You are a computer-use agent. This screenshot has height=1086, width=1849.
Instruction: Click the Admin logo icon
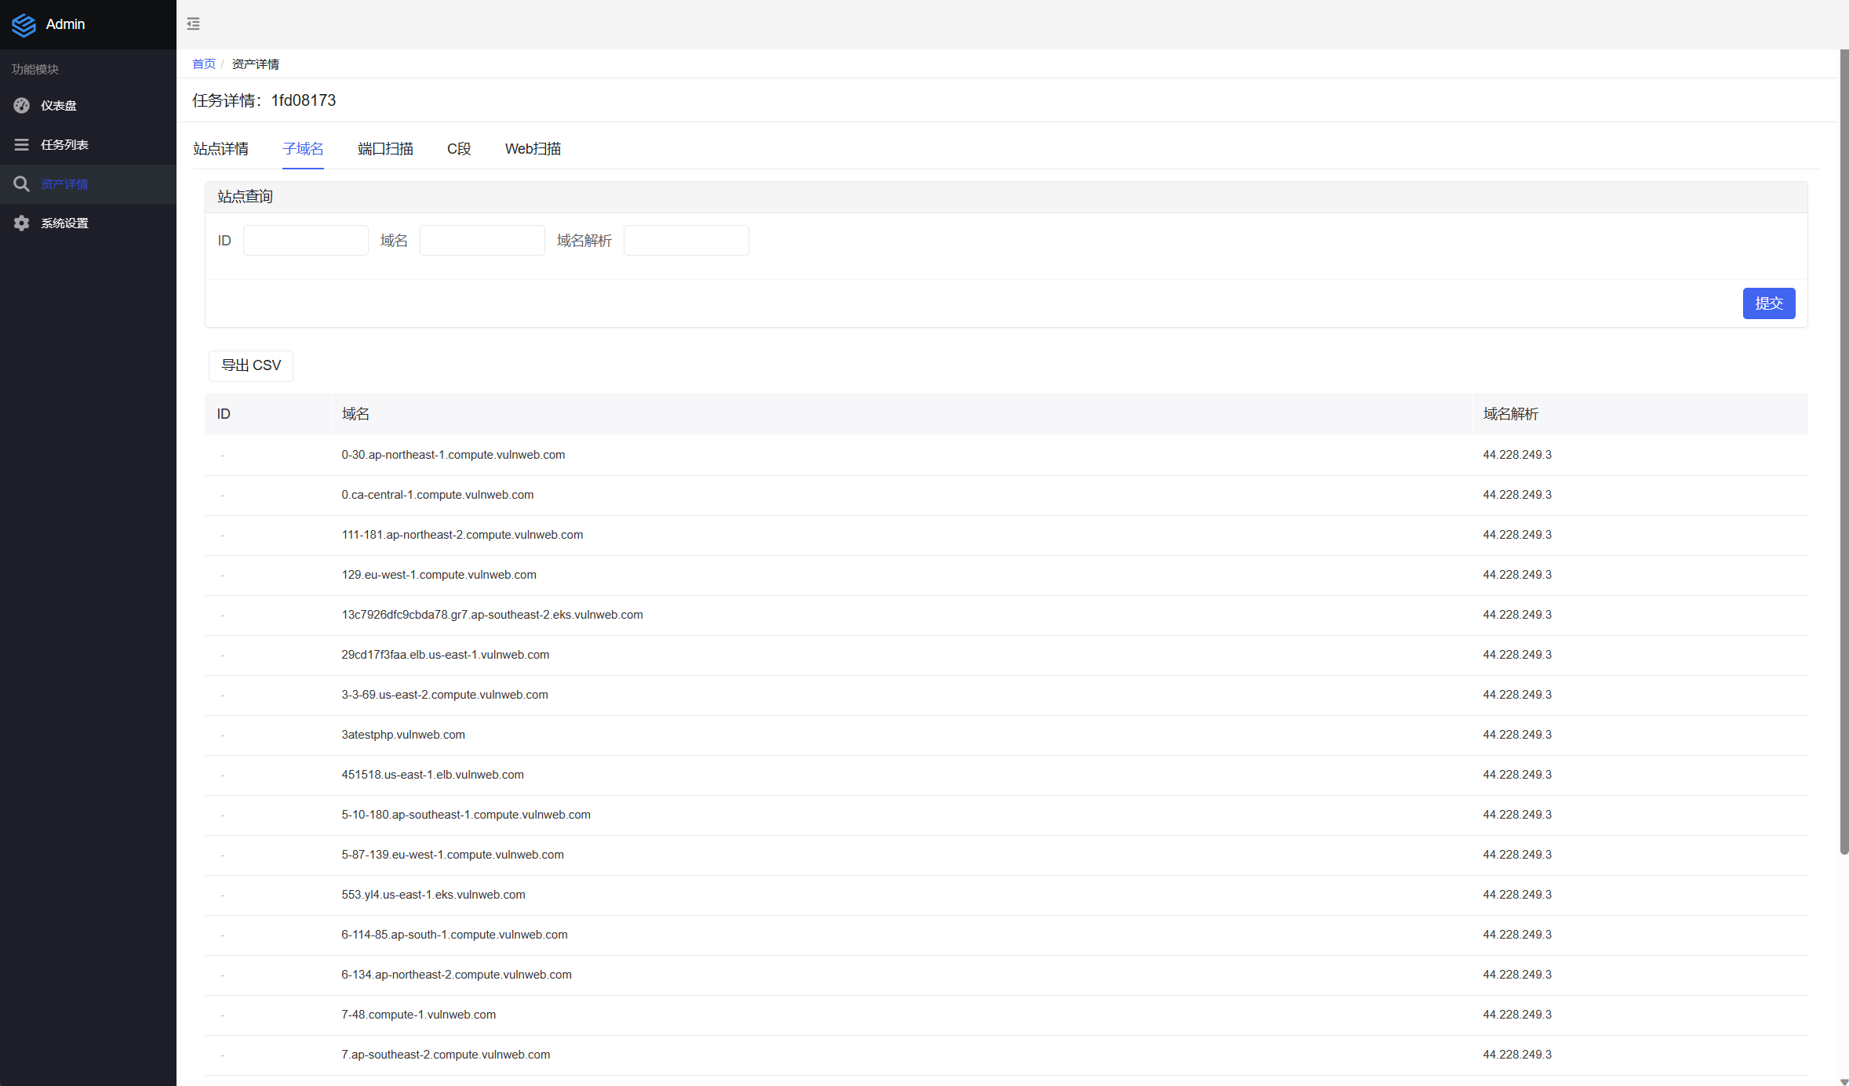24,25
